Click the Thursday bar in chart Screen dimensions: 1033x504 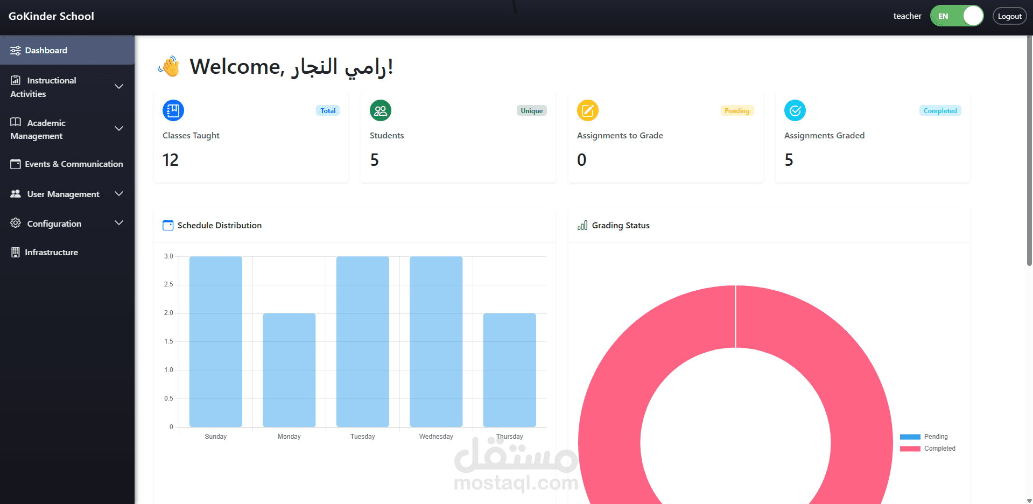[510, 370]
